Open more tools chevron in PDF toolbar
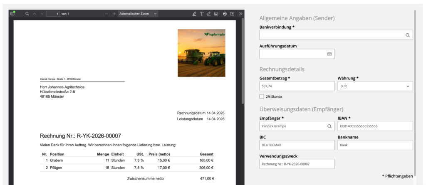 coord(240,14)
